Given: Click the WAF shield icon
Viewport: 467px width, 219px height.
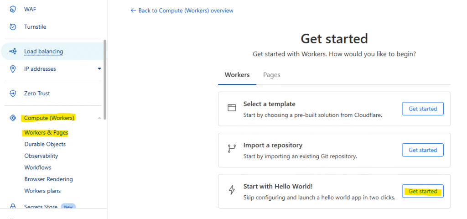Looking at the screenshot, I should pyautogui.click(x=13, y=9).
